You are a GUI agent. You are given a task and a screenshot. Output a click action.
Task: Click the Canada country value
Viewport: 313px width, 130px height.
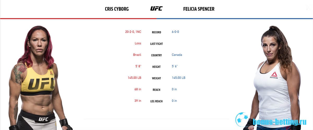point(177,55)
